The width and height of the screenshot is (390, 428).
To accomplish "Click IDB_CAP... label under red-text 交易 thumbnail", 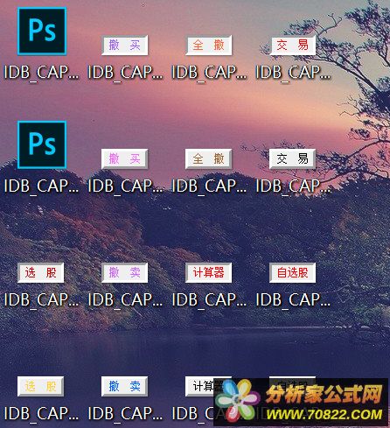I will [293, 73].
